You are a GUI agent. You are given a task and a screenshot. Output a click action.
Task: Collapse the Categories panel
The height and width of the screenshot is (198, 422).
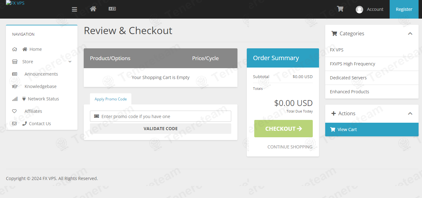tap(410, 33)
